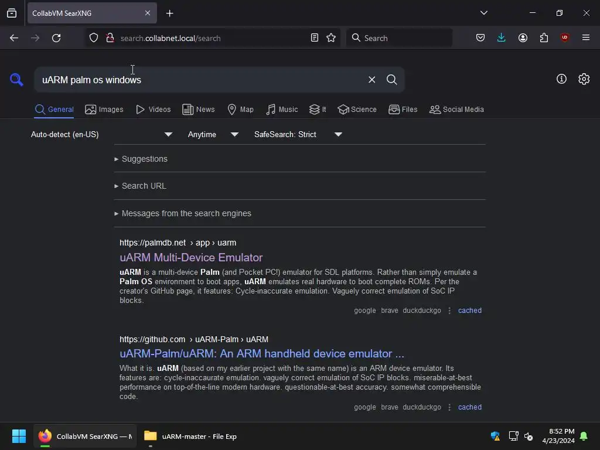
Task: Switch to the Map tab
Action: [240, 110]
